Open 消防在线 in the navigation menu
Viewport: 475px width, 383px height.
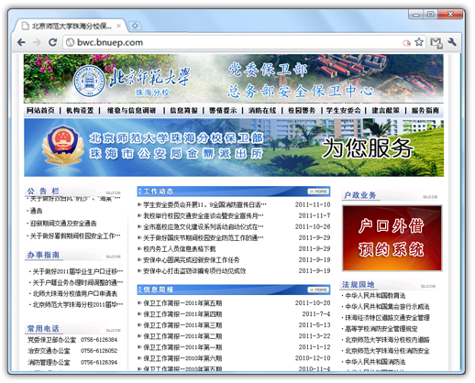click(262, 110)
